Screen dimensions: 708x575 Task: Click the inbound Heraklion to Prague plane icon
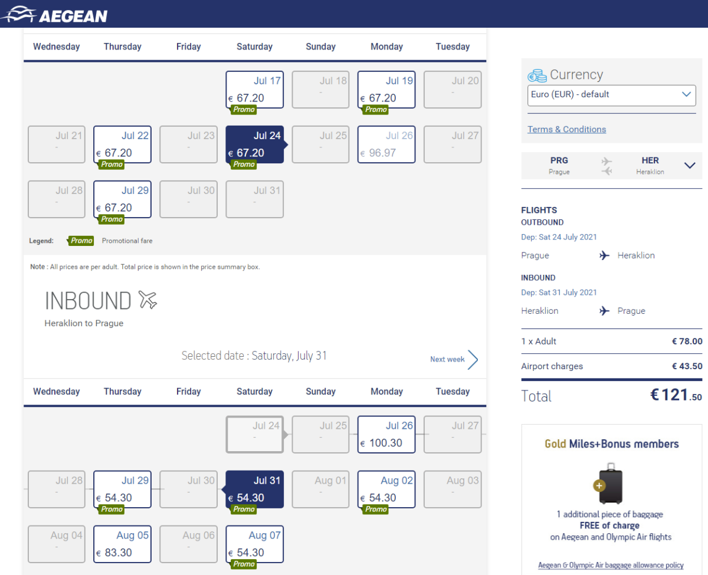(x=604, y=311)
